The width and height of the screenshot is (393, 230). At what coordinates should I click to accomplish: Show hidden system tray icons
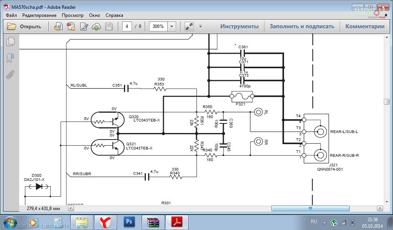[x=325, y=222]
